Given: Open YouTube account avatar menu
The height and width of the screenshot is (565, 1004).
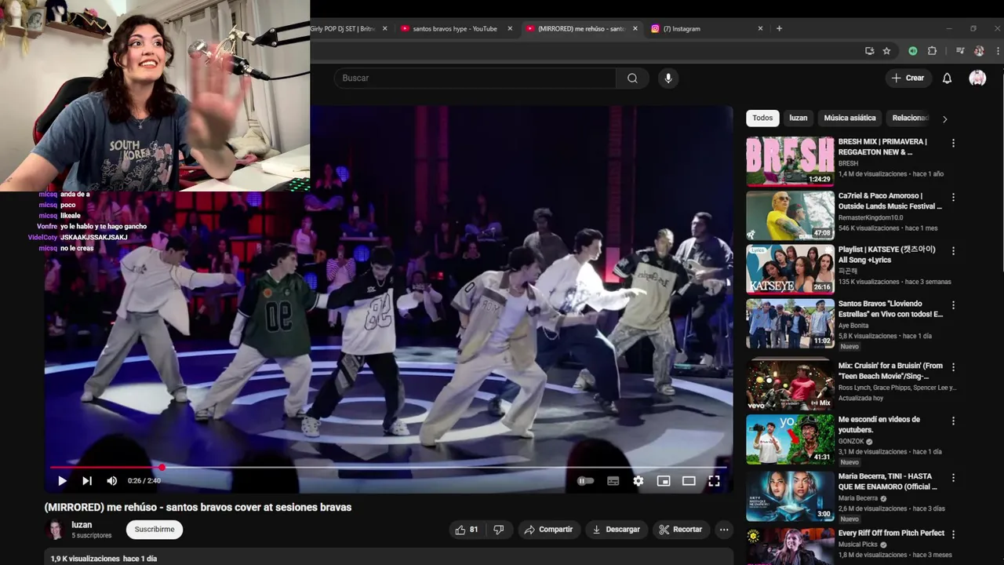Looking at the screenshot, I should [977, 78].
